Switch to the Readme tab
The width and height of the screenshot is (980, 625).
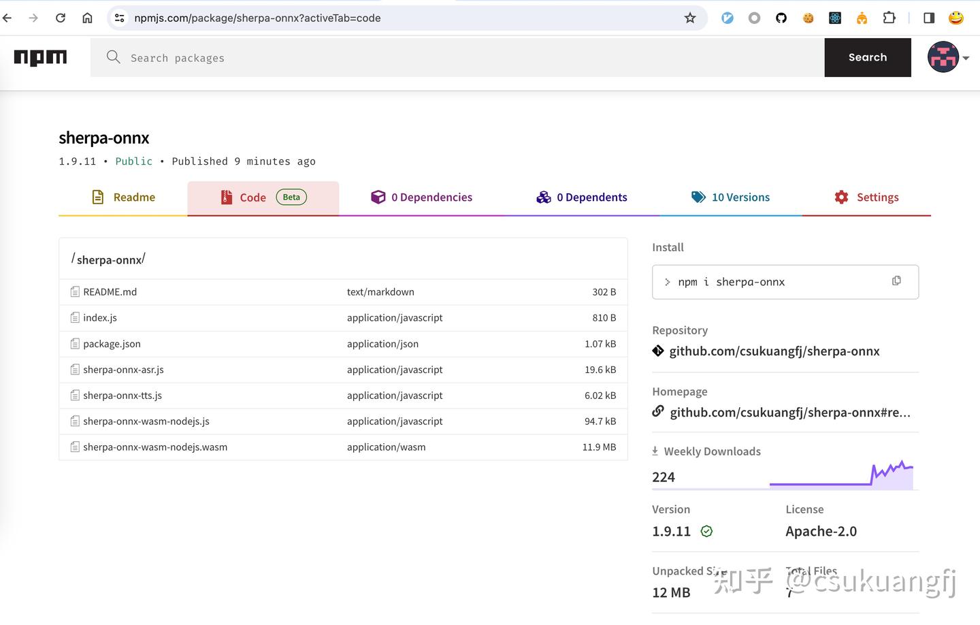click(124, 197)
